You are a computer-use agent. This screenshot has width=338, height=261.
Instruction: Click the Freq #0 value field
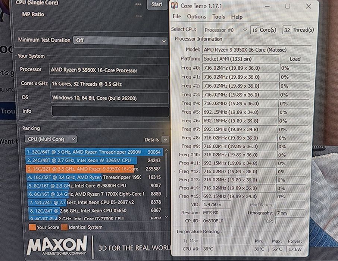(x=240, y=68)
